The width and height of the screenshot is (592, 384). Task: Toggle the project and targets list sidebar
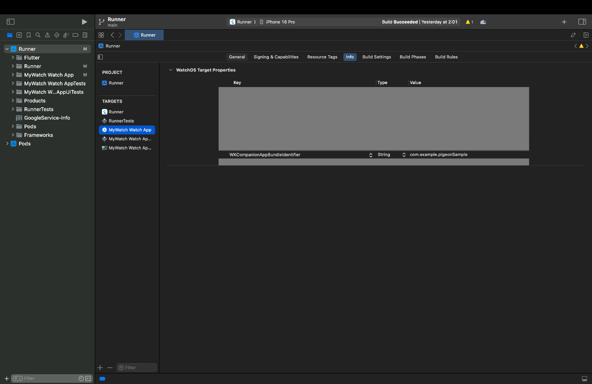[100, 57]
